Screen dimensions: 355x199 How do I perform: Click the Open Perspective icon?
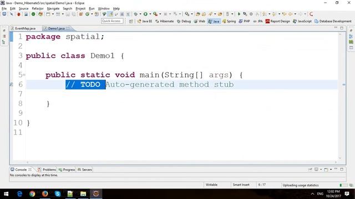tap(131, 21)
